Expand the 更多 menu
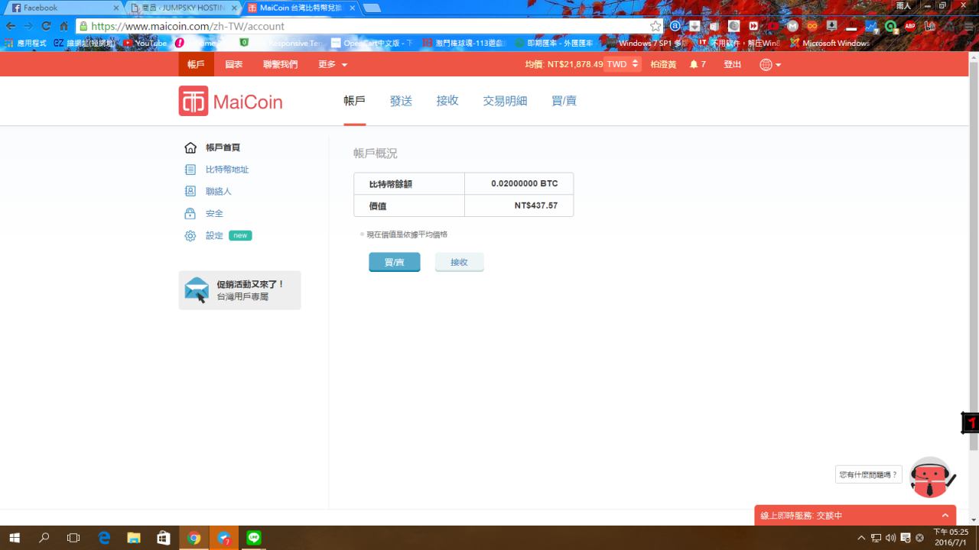979x550 pixels. [333, 65]
